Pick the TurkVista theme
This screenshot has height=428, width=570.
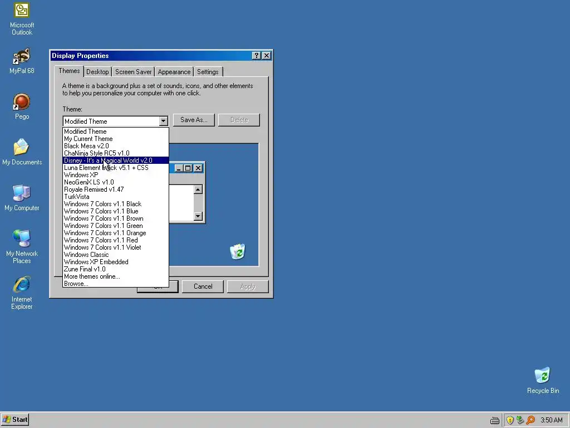116,197
